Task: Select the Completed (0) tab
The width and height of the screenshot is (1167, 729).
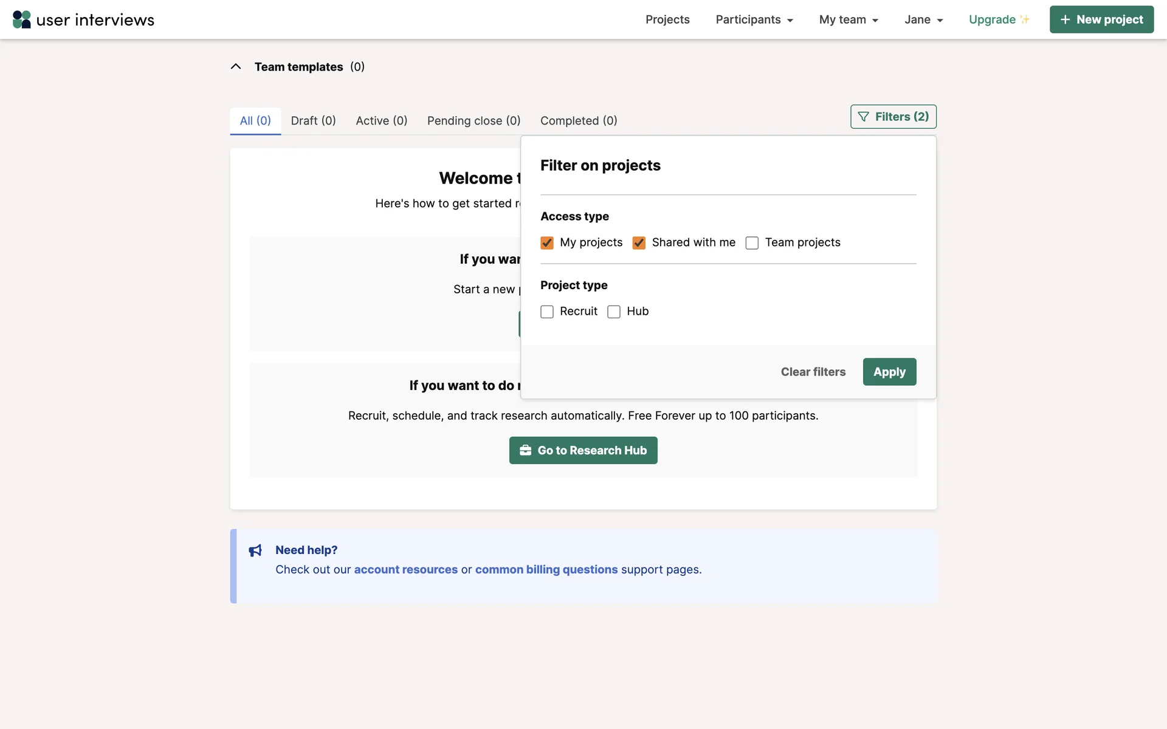Action: [579, 121]
